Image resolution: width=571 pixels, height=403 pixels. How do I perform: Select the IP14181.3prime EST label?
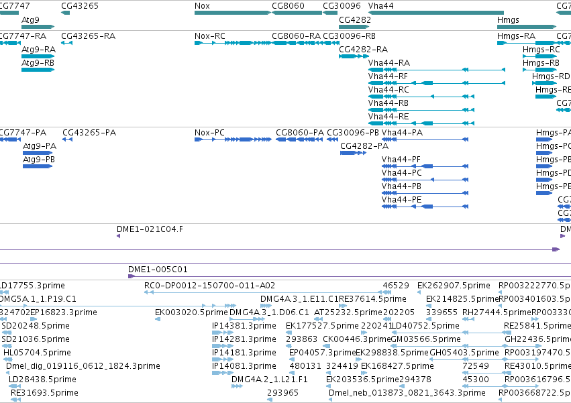click(244, 353)
